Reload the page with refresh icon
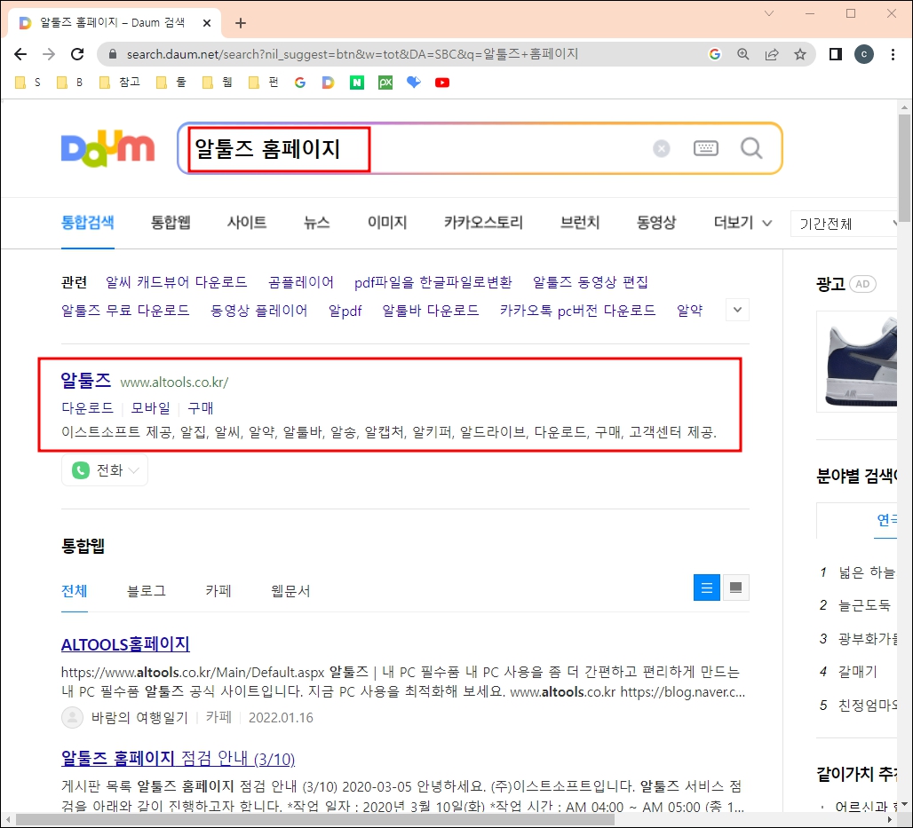The width and height of the screenshot is (913, 828). click(77, 53)
